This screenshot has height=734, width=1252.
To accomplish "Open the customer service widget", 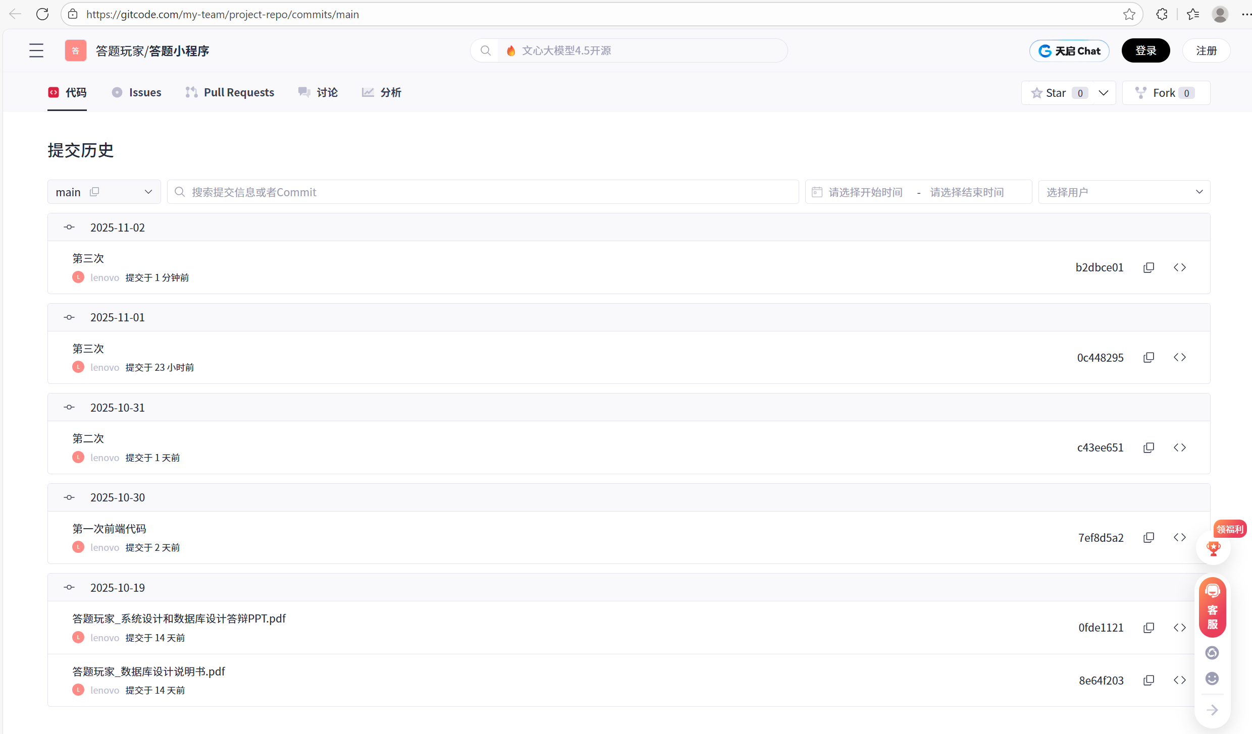I will coord(1212,607).
